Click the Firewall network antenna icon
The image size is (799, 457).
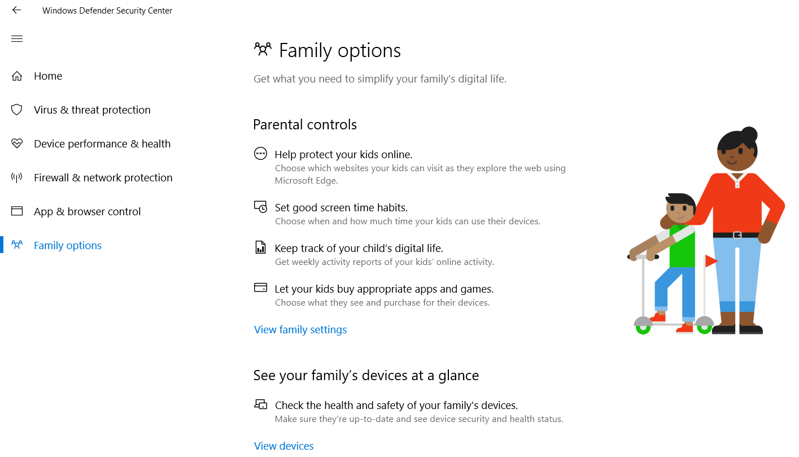point(17,177)
